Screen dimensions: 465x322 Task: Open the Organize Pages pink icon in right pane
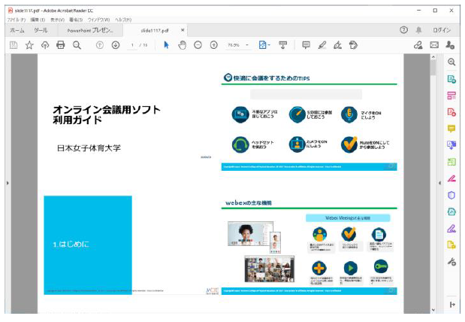coord(451,96)
